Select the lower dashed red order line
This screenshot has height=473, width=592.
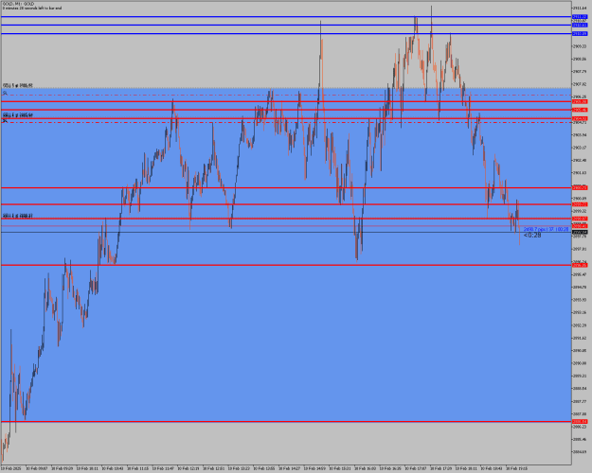coord(286,123)
